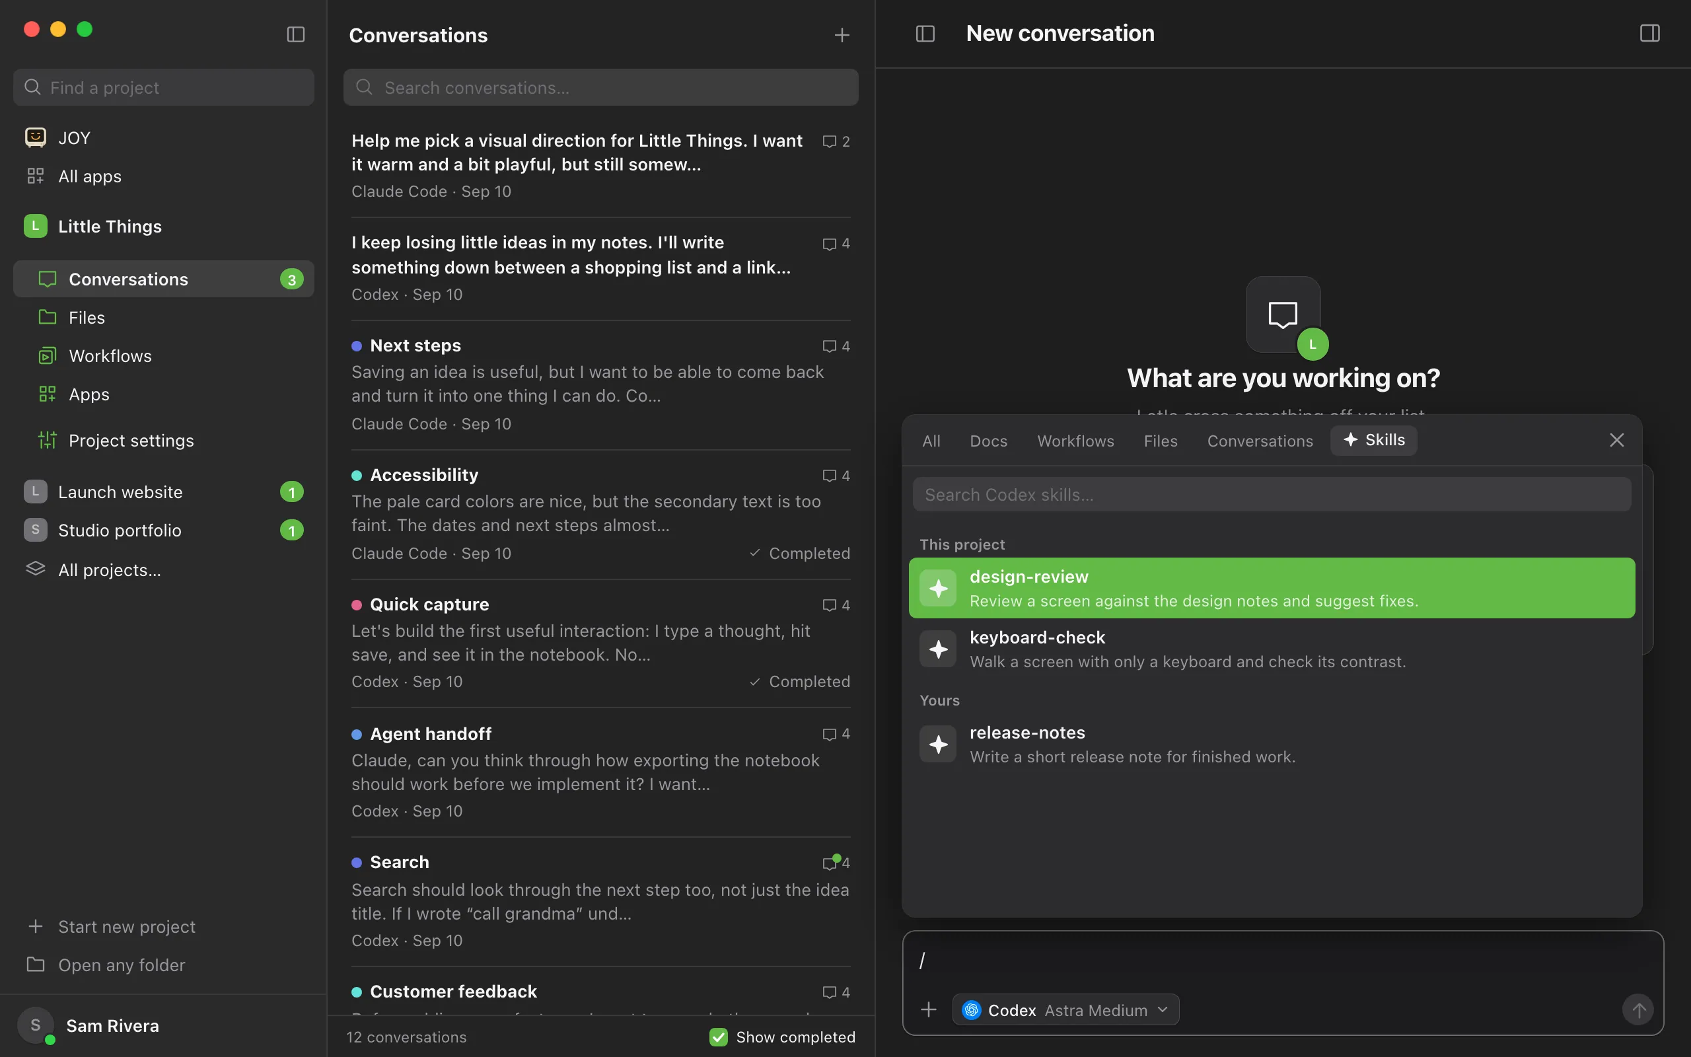Select the Studio portfolio project
This screenshot has width=1691, height=1057.
click(x=164, y=530)
